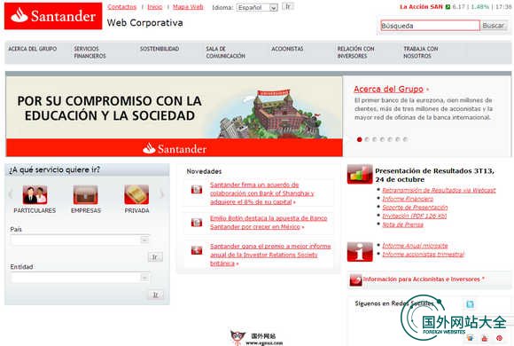Open the Mapa Web link
The image size is (514, 346).
[188, 6]
